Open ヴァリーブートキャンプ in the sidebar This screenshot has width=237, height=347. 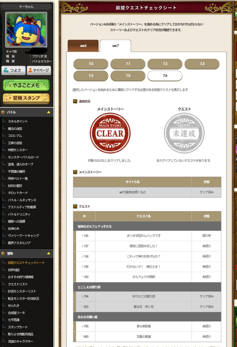(x=23, y=236)
